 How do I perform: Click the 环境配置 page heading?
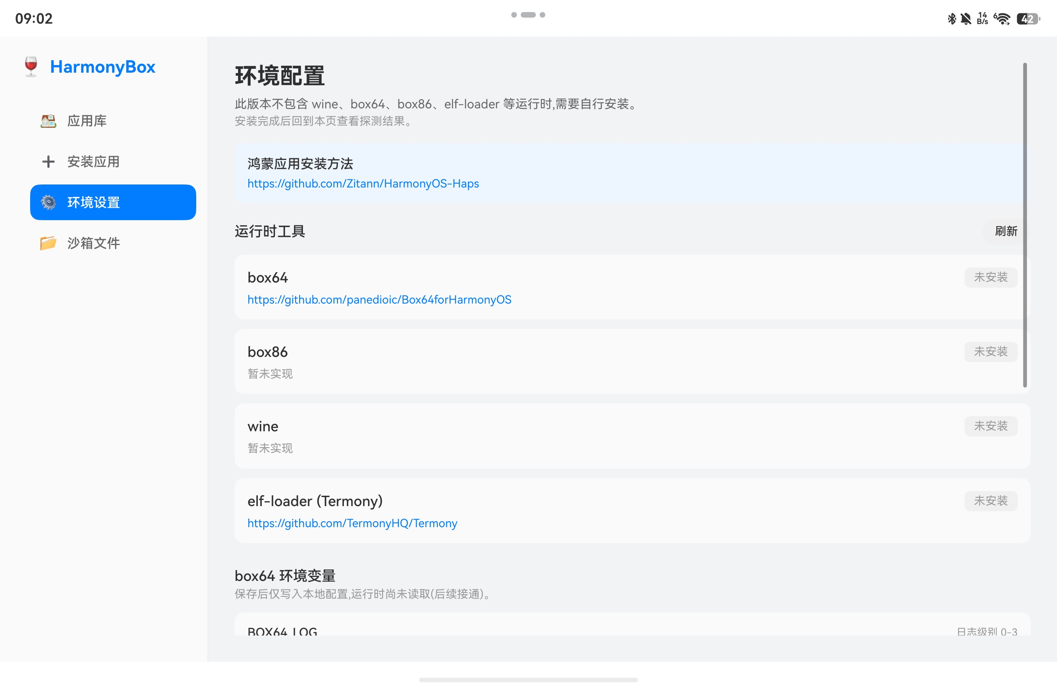[280, 76]
